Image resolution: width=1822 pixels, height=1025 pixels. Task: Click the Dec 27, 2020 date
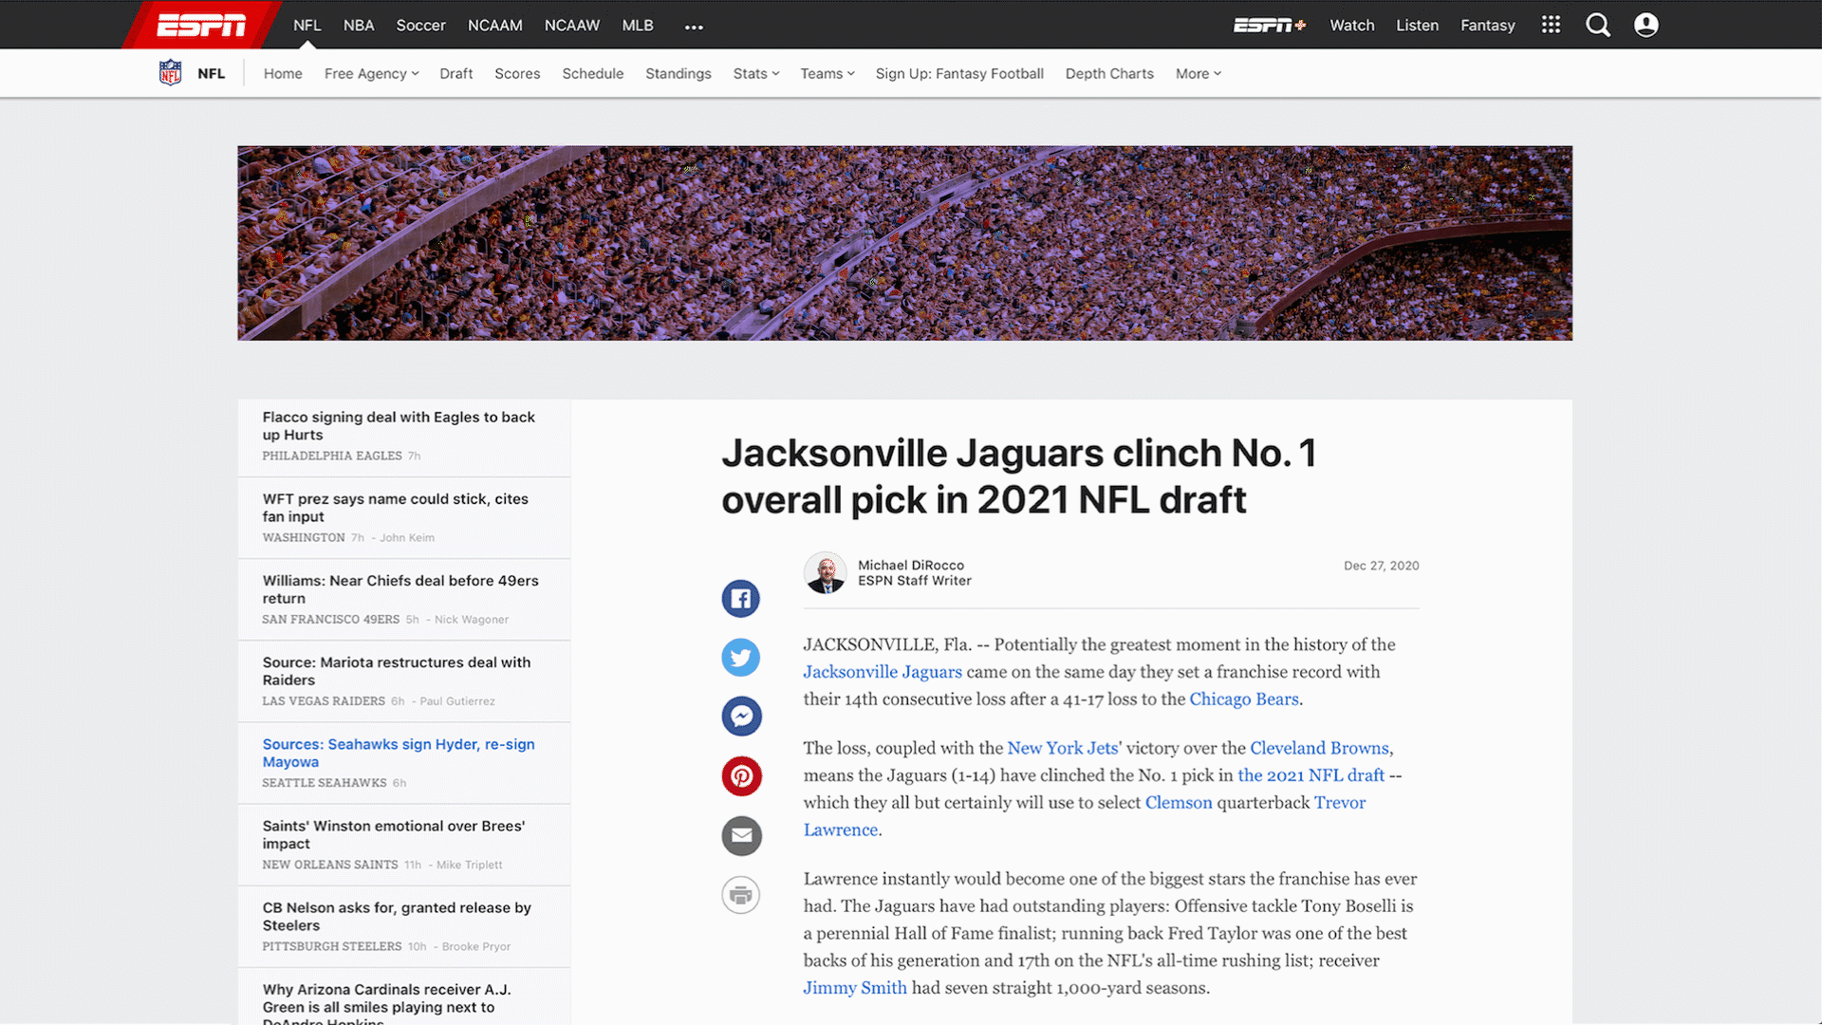1381,566
